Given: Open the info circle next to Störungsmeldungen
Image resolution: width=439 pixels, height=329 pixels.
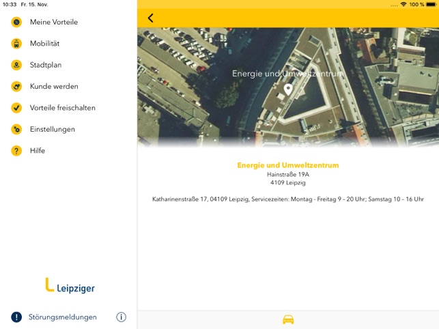Looking at the screenshot, I should [122, 317].
